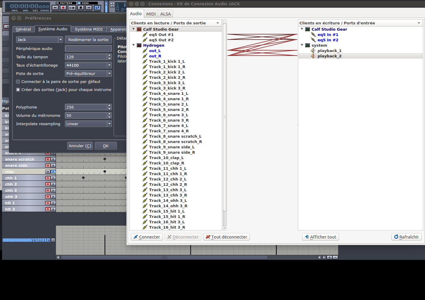Click the 'Tout déconnecter' button
This screenshot has height=300, width=425.
[x=226, y=237]
